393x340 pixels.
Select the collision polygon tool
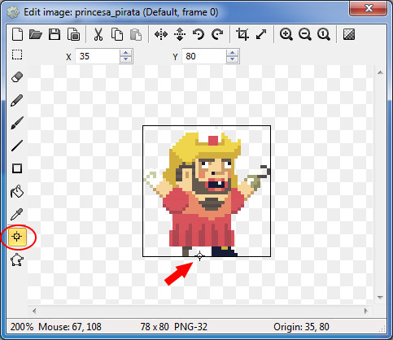pyautogui.click(x=17, y=259)
